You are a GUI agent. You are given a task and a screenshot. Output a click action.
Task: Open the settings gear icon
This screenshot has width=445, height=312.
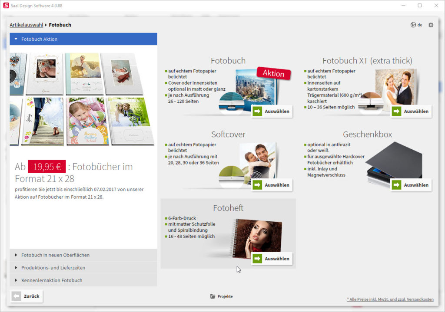coord(431,25)
